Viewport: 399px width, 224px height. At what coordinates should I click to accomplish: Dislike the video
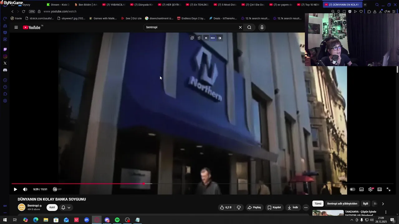pos(239,208)
